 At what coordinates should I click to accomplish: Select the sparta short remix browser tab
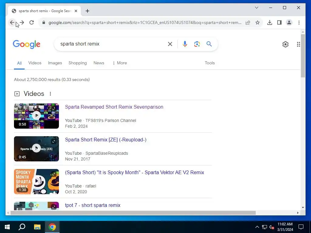[44, 11]
